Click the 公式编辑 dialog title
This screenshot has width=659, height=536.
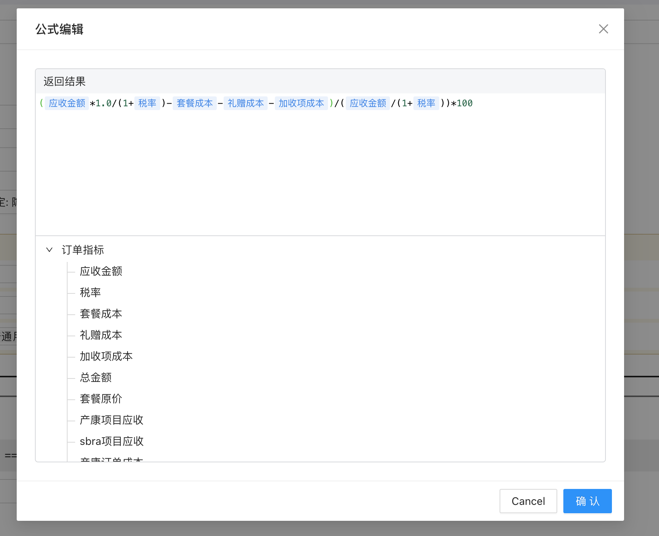click(x=60, y=29)
